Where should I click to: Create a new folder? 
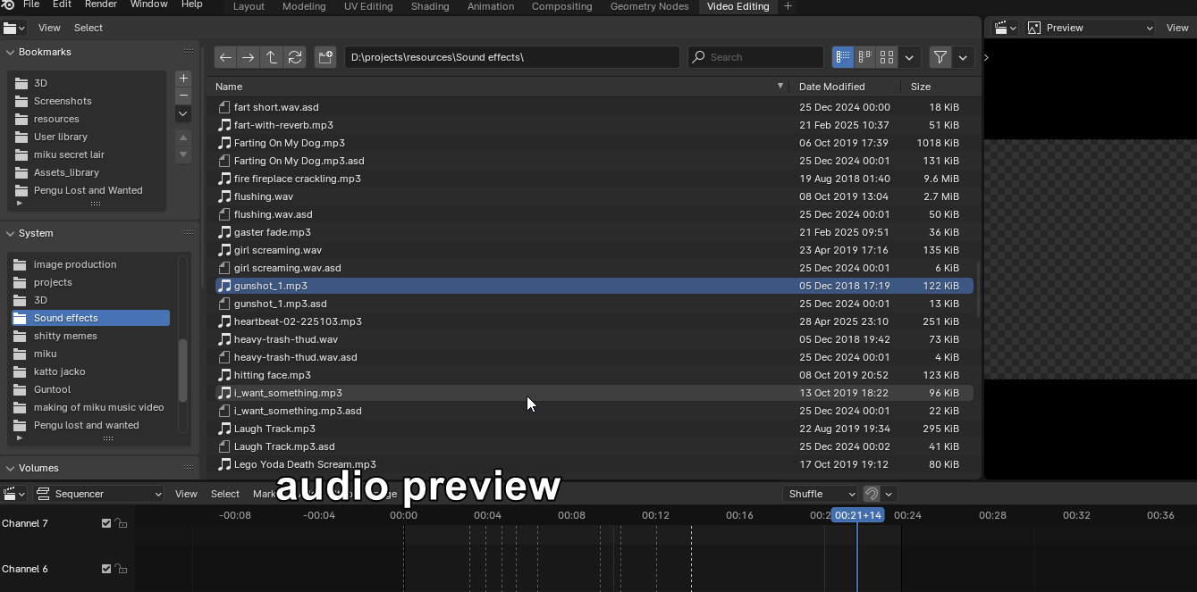[x=325, y=57]
